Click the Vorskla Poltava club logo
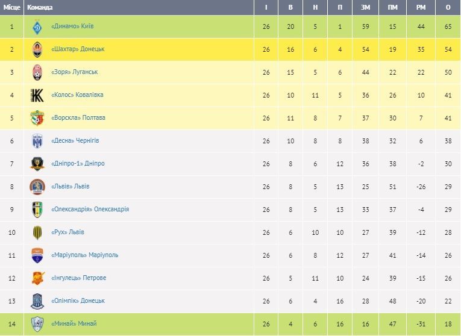The image size is (461, 336). click(37, 118)
